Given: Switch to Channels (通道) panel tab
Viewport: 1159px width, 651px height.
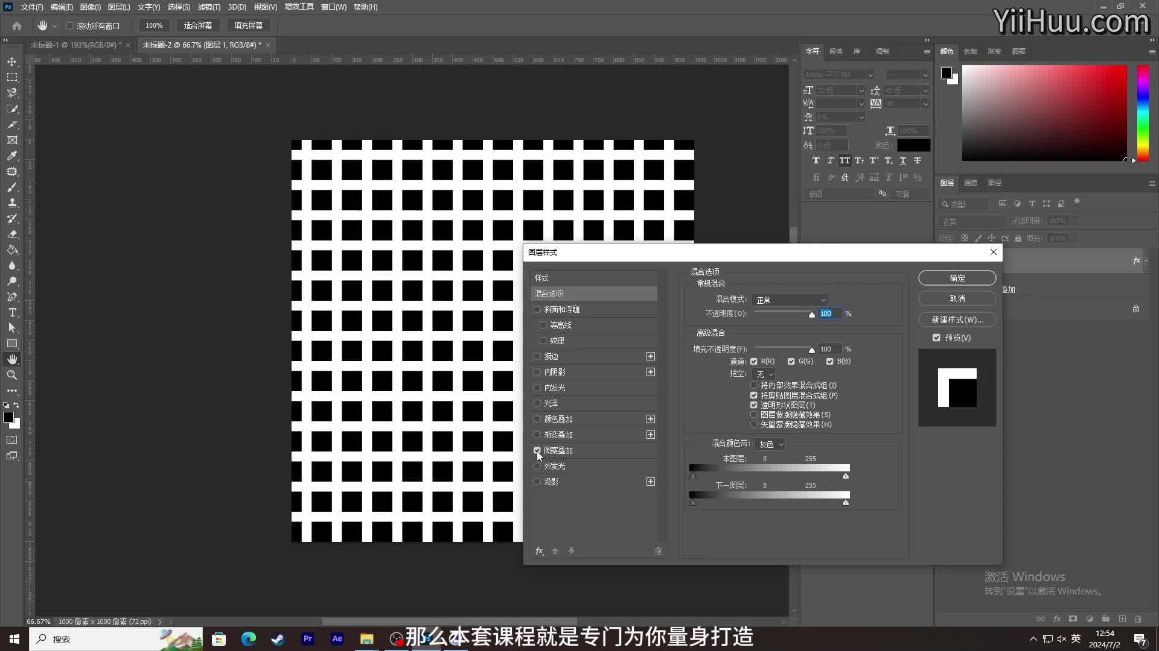Looking at the screenshot, I should [971, 183].
